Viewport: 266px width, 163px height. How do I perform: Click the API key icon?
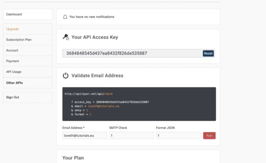(x=65, y=37)
